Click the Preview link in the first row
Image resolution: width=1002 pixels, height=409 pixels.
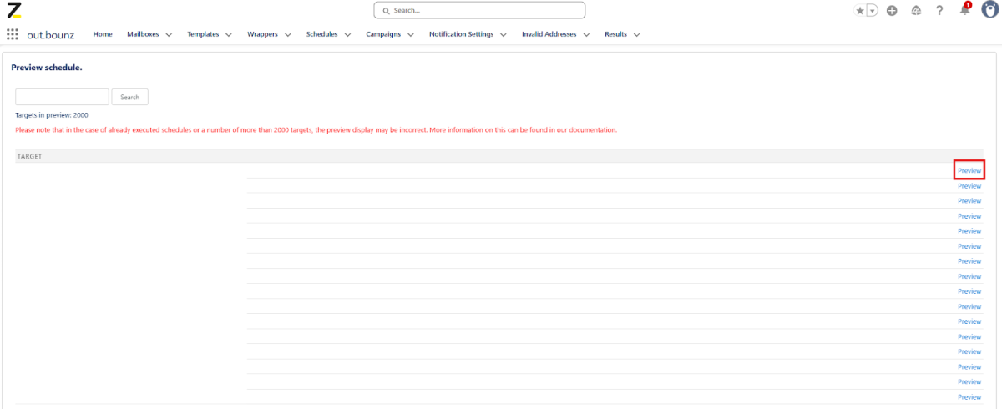[969, 170]
